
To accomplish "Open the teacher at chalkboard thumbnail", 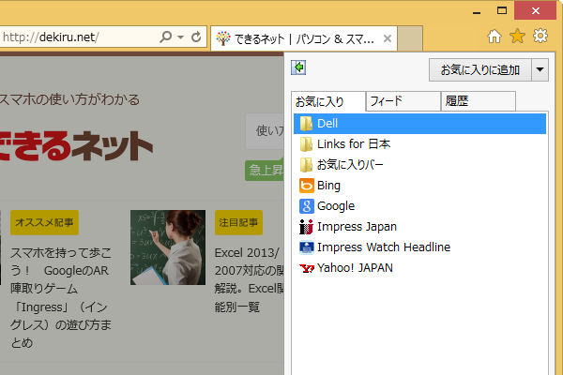I will click(168, 247).
